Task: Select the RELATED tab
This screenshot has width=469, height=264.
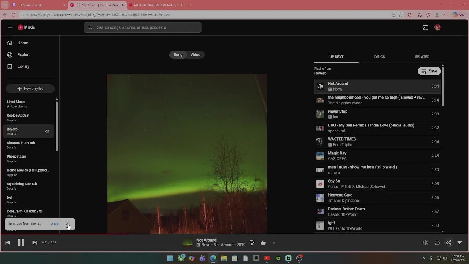Action: pos(422,57)
